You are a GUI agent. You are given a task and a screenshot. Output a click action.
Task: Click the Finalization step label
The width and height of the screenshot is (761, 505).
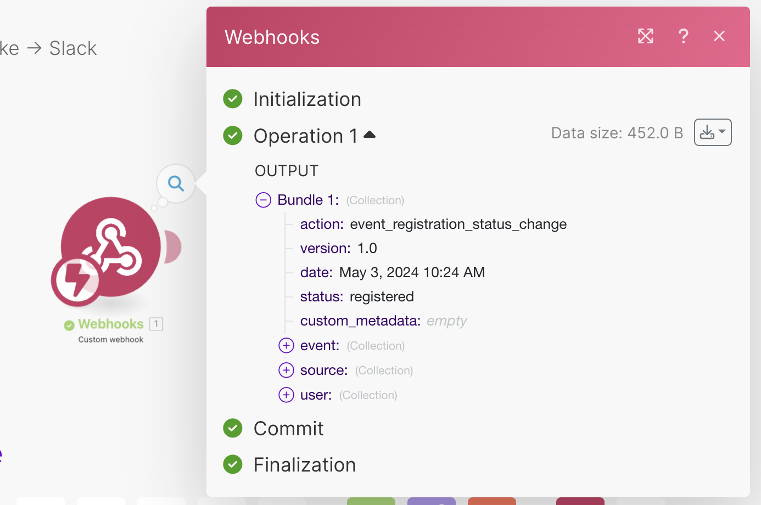(305, 465)
